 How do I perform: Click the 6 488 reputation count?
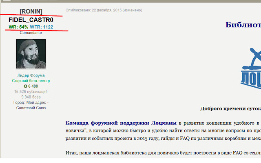(33, 86)
